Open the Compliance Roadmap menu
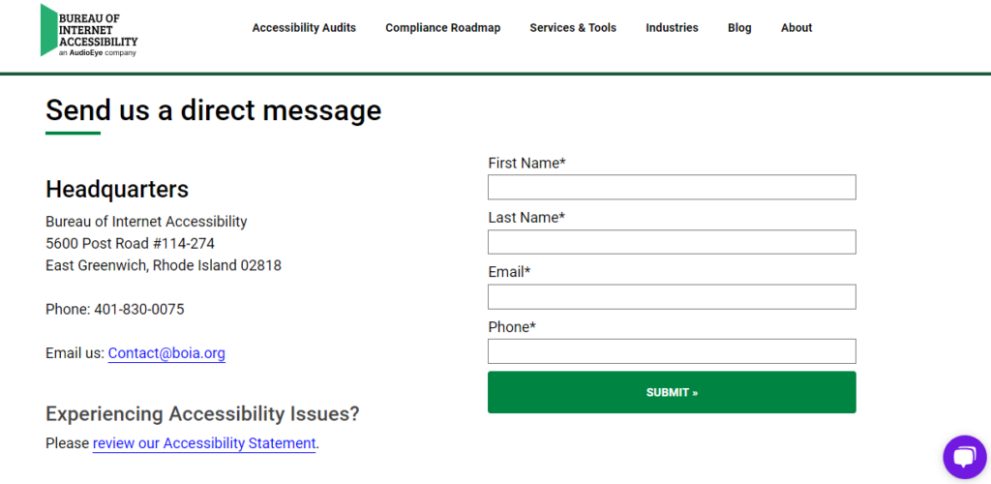This screenshot has width=991, height=484. 443,28
